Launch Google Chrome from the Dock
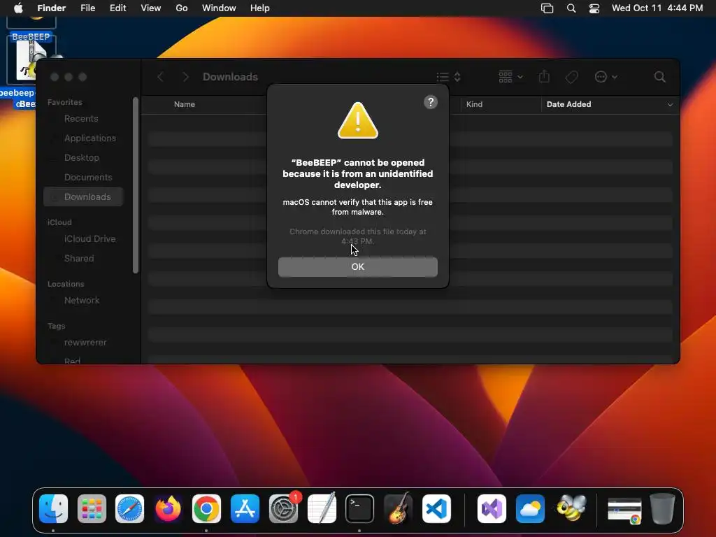 [x=206, y=508]
